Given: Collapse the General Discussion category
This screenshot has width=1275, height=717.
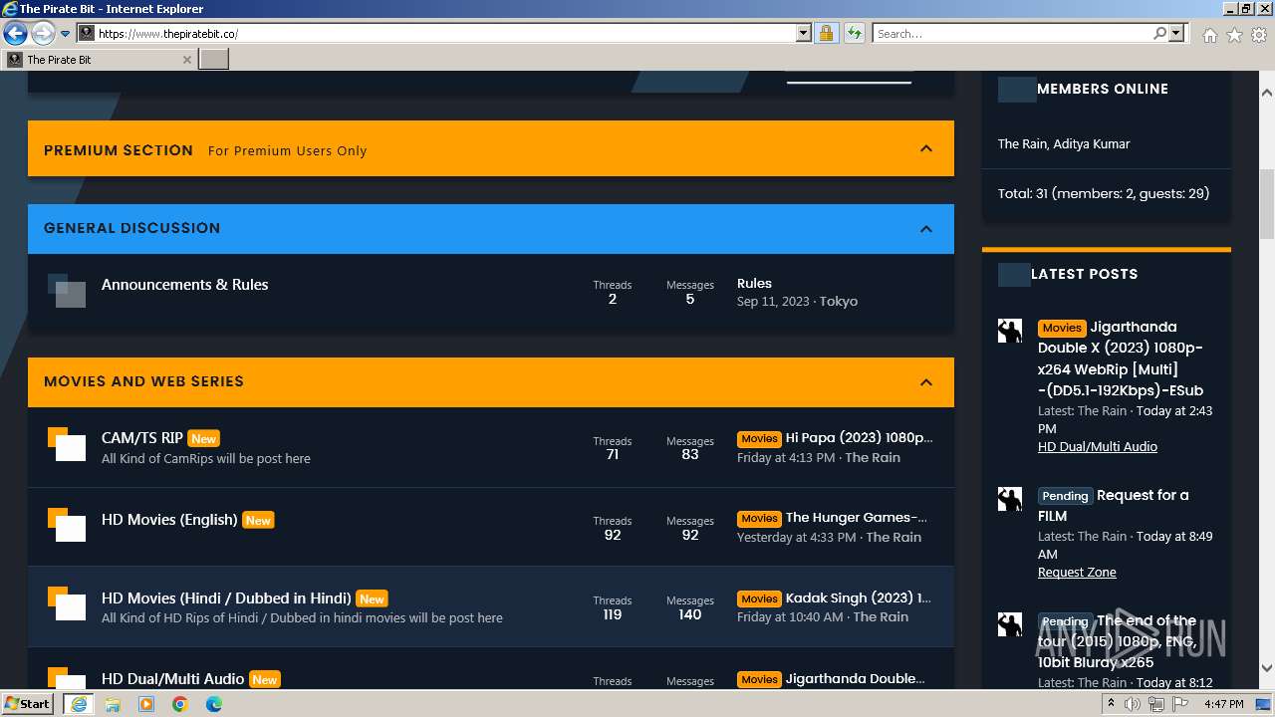Looking at the screenshot, I should (926, 229).
